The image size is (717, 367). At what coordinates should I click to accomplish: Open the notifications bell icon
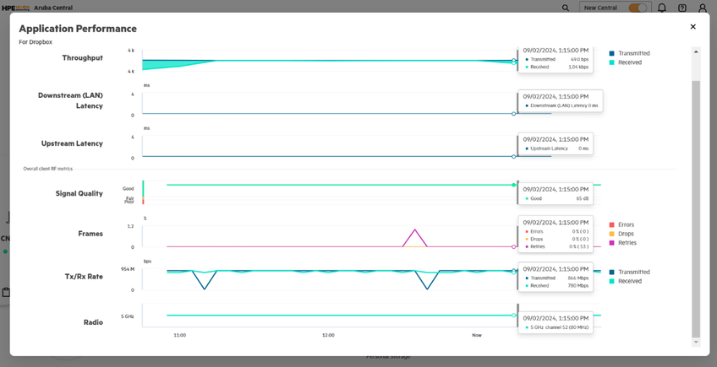[662, 8]
